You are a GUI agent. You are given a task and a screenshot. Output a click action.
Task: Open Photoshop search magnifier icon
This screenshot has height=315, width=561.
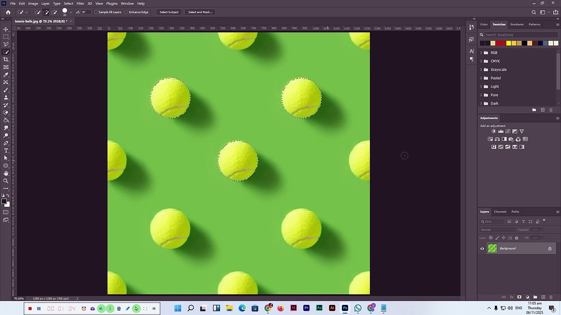(x=533, y=12)
